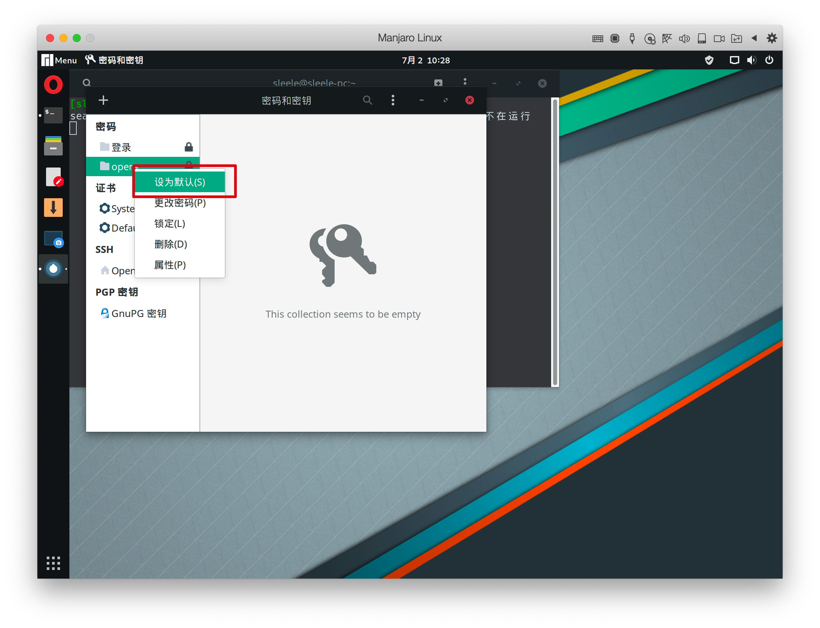Click the 密码和密钥 app menu in the top panel

114,60
